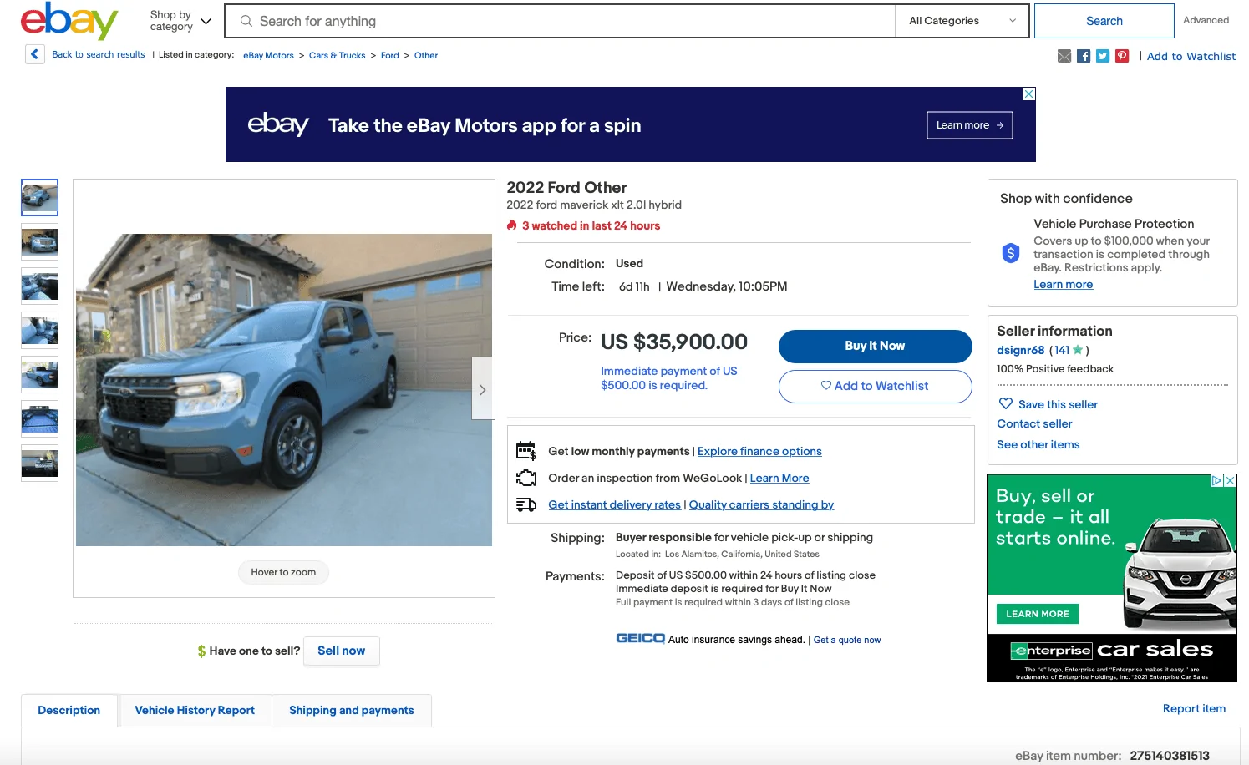Click Immediate payment of US $500.00 link
Image resolution: width=1249 pixels, height=765 pixels.
click(668, 378)
